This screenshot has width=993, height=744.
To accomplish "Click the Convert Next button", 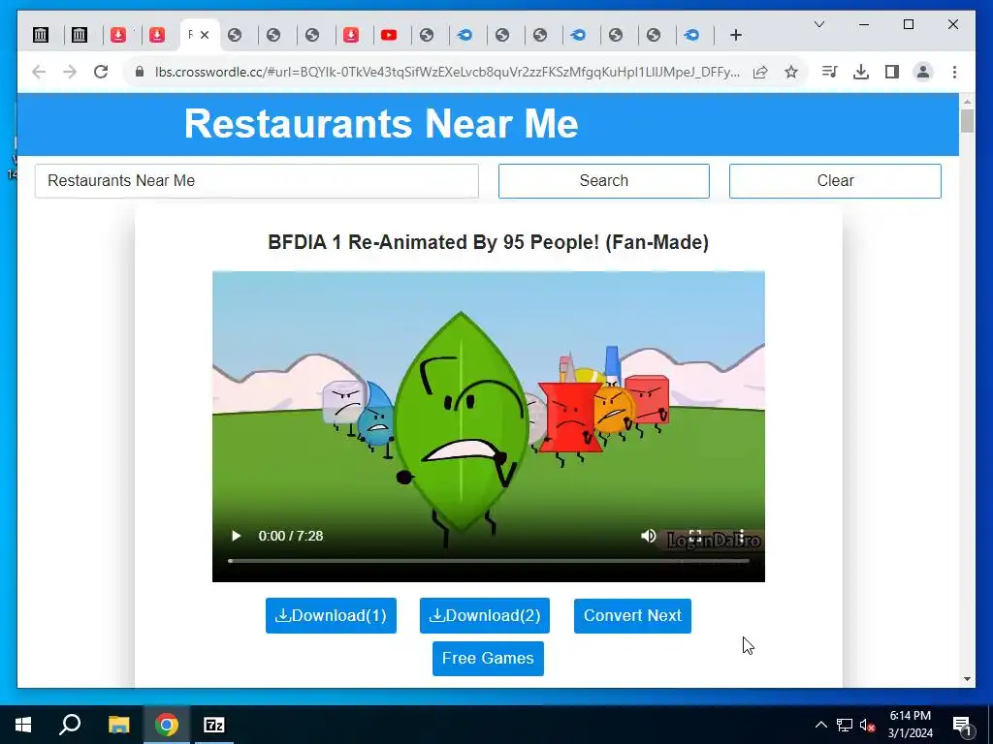I will click(x=632, y=615).
